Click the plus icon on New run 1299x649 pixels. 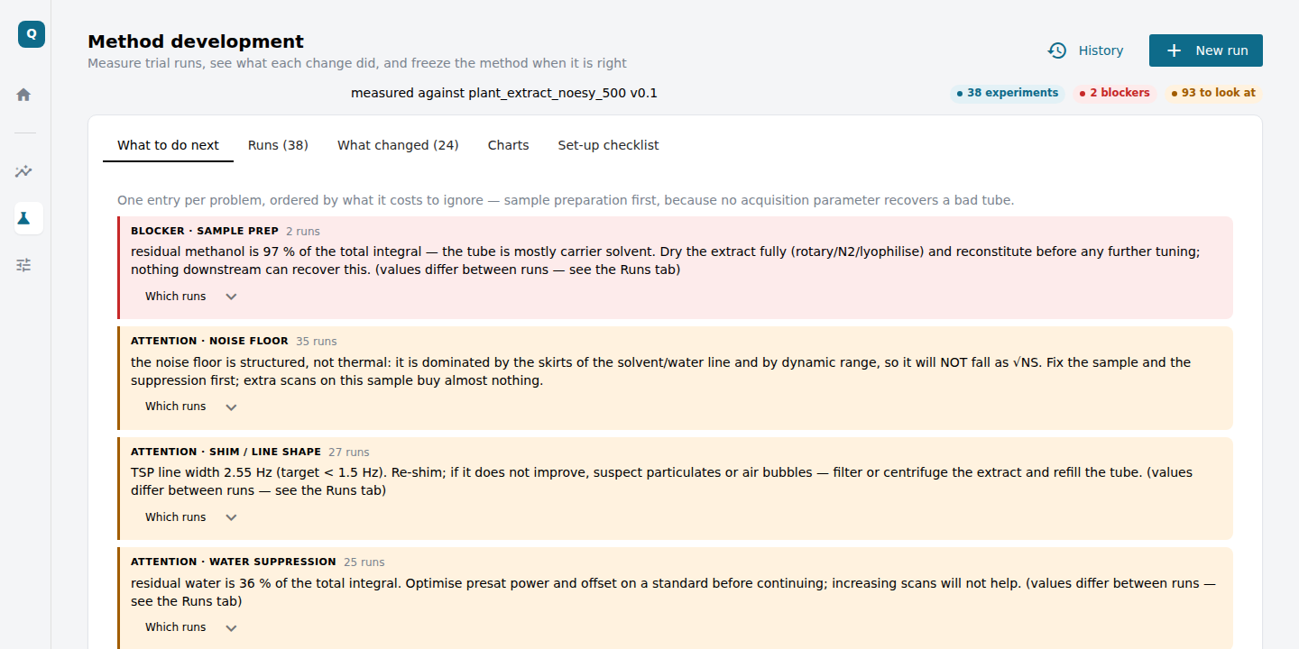point(1174,50)
